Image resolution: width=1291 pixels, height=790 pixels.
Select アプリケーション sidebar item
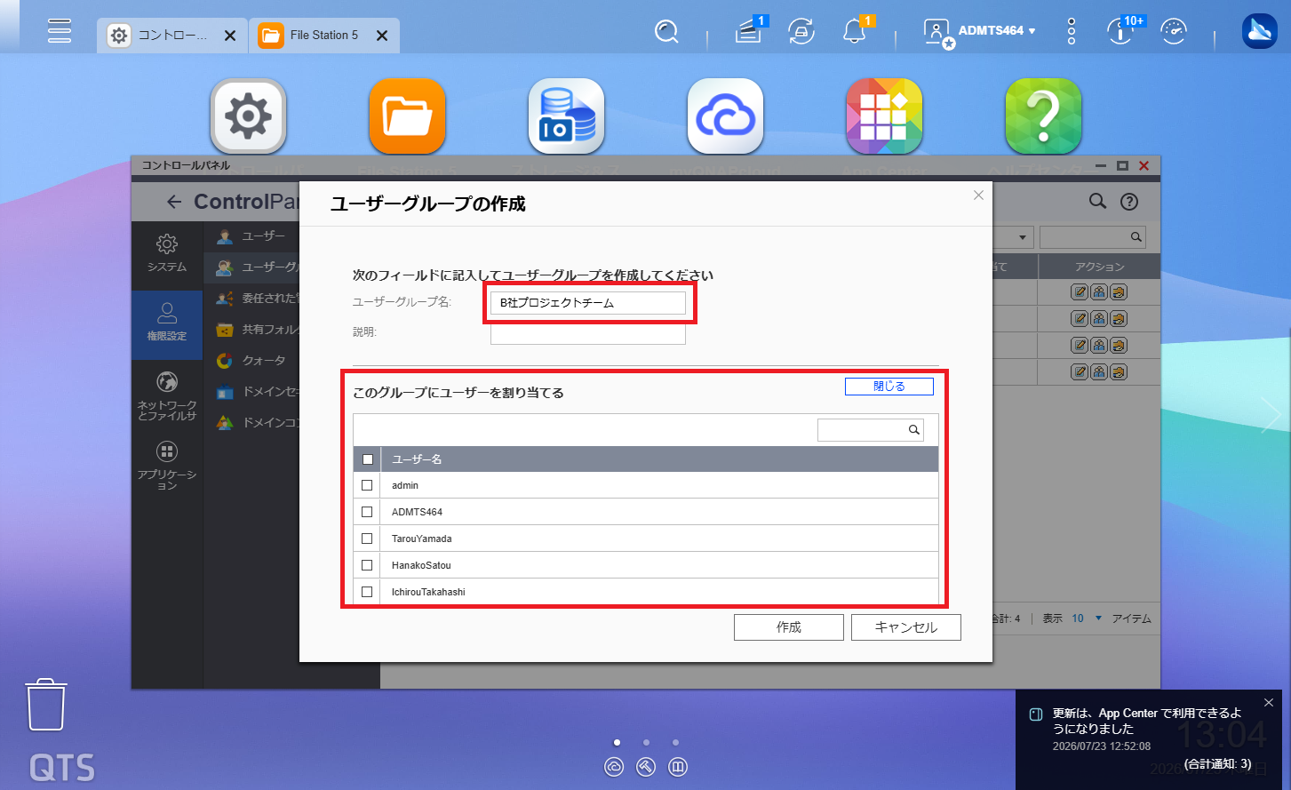[x=167, y=466]
